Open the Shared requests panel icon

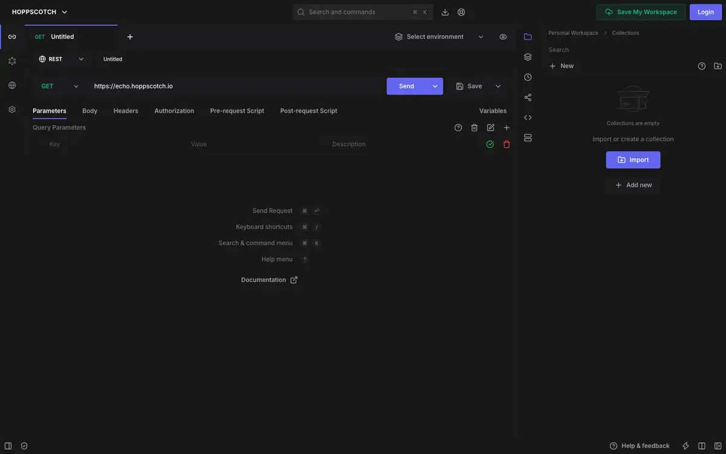(x=528, y=97)
